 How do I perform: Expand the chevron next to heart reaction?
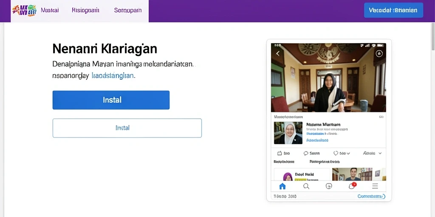click(348, 153)
